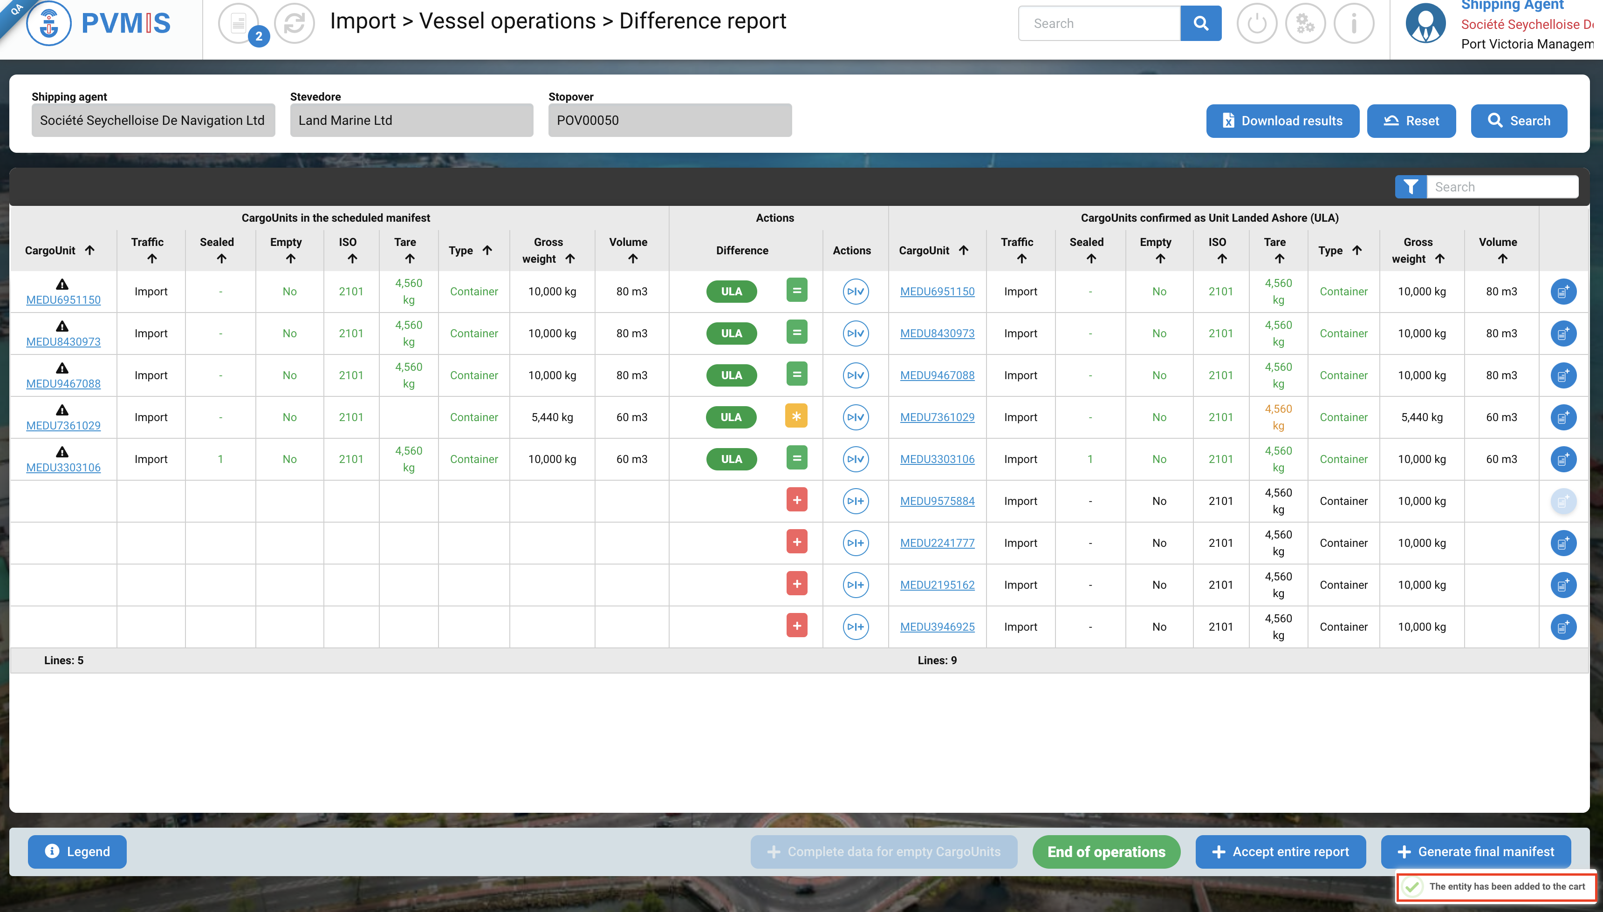Click the cart document icon with badge 2
This screenshot has width=1603, height=912.
point(239,23)
